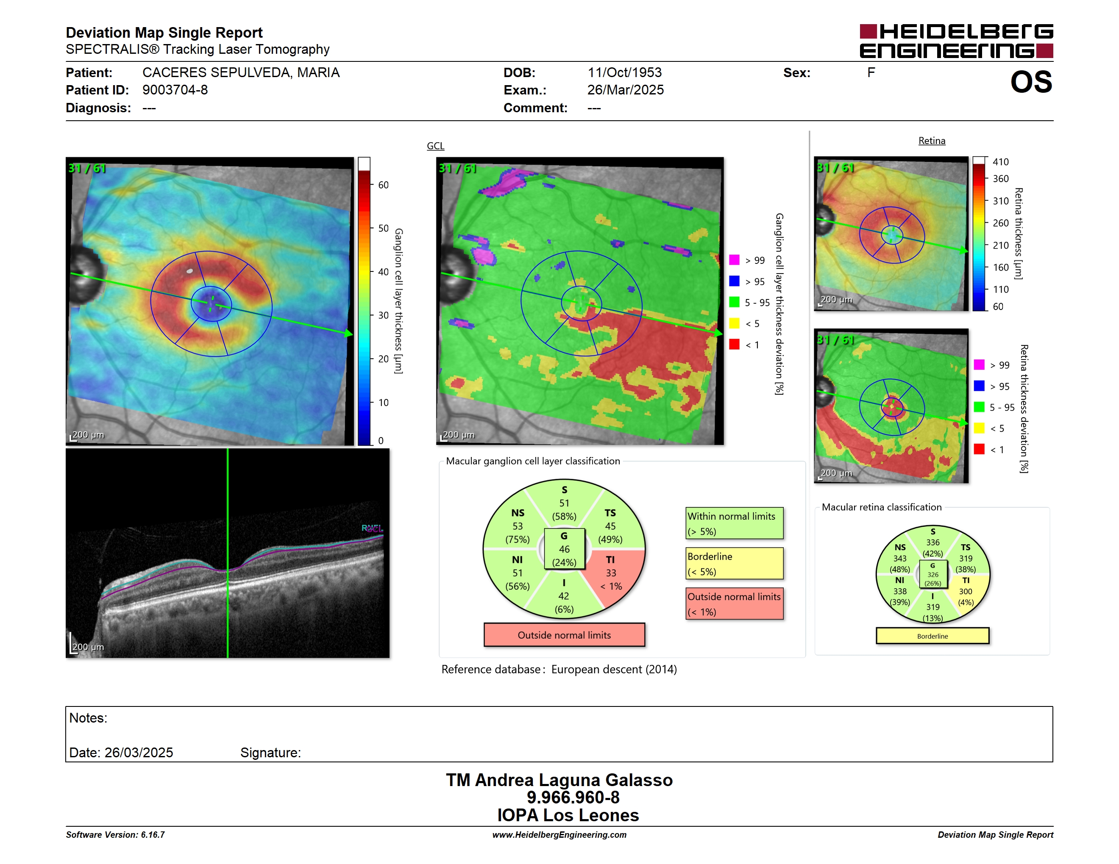1119x864 pixels.
Task: Click the OCT B-scan cross-section image
Action: [228, 553]
